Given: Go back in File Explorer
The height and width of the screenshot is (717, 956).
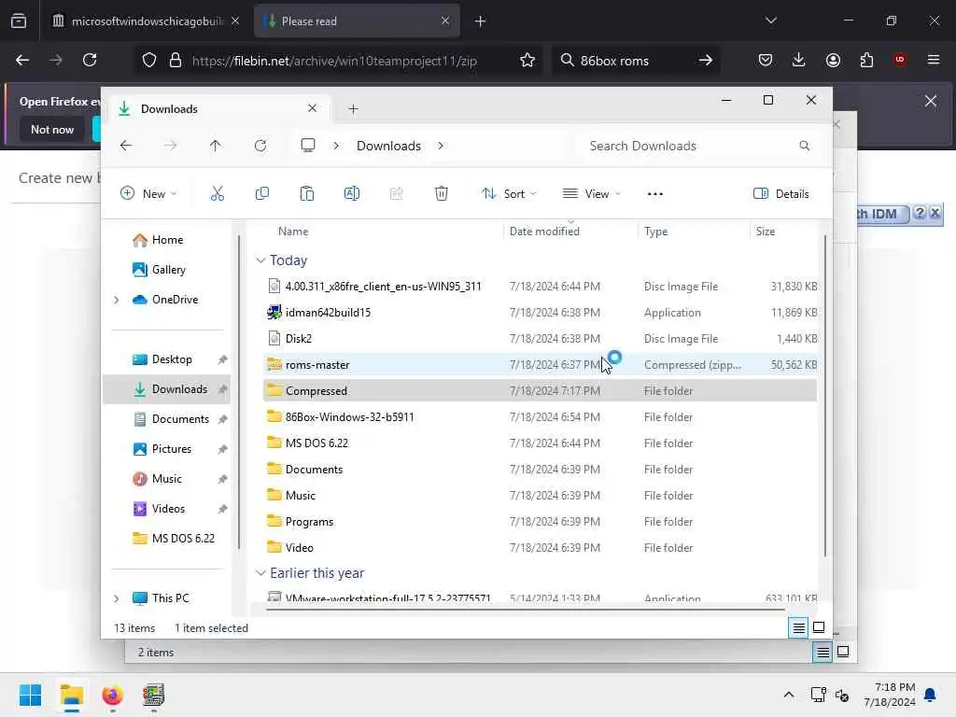Looking at the screenshot, I should click(126, 146).
